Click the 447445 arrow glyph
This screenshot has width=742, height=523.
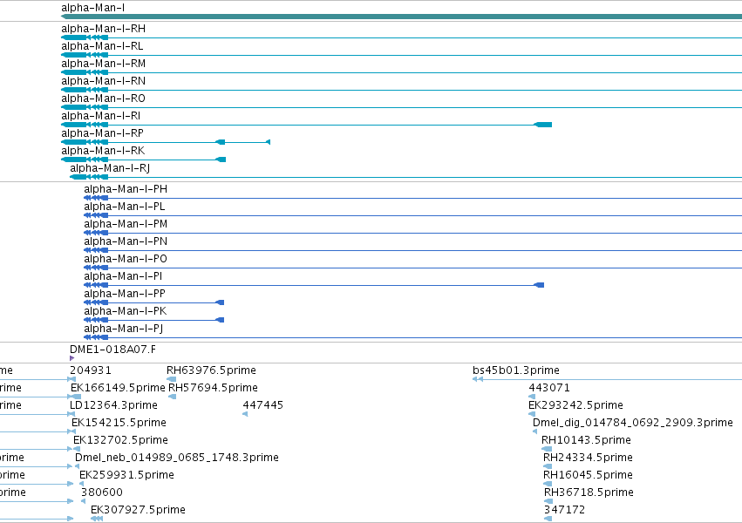(245, 414)
